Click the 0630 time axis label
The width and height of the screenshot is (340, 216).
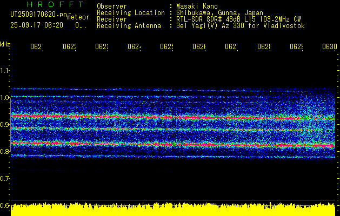(x=330, y=47)
